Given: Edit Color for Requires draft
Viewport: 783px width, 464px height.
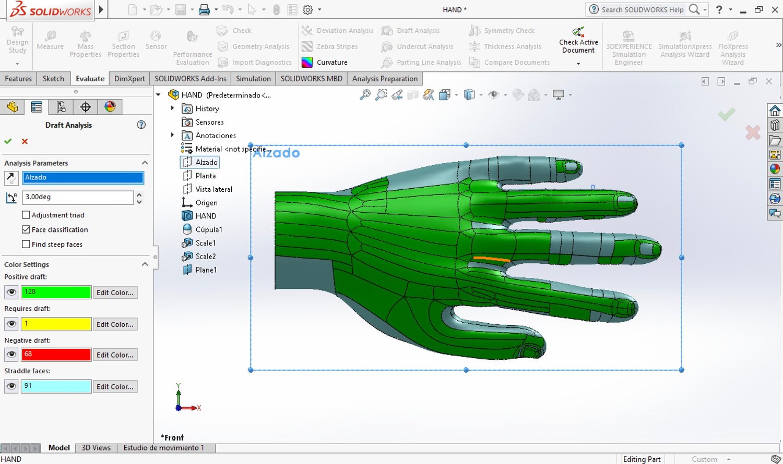Looking at the screenshot, I should 115,324.
